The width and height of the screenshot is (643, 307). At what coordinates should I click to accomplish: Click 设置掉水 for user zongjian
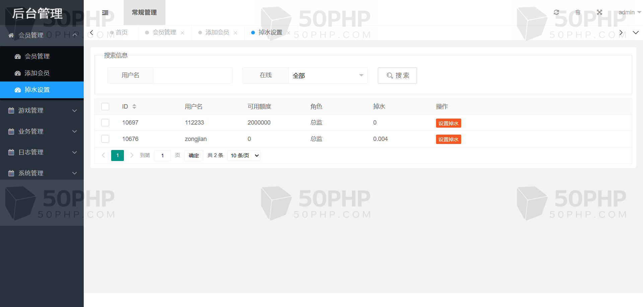coord(448,139)
